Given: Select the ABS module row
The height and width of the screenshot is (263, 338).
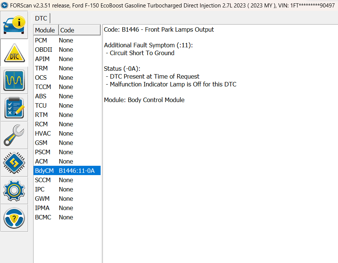Looking at the screenshot, I should click(x=56, y=96).
